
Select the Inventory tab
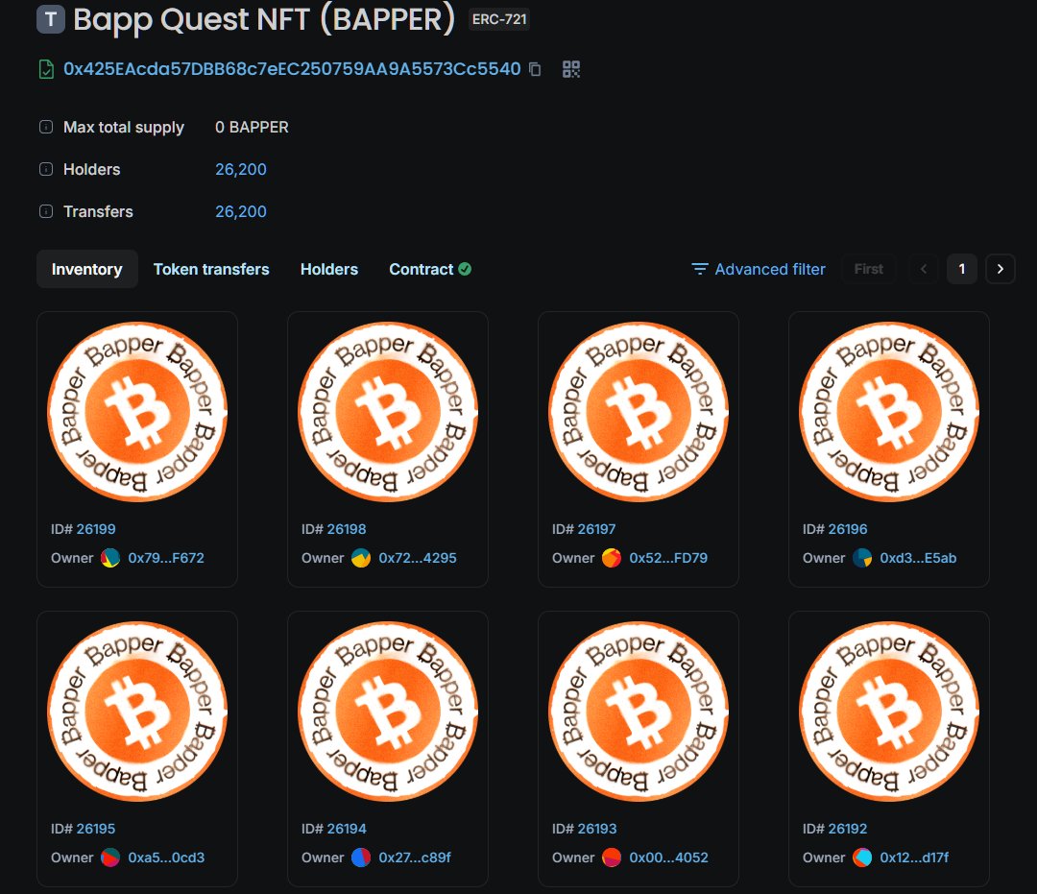click(87, 269)
